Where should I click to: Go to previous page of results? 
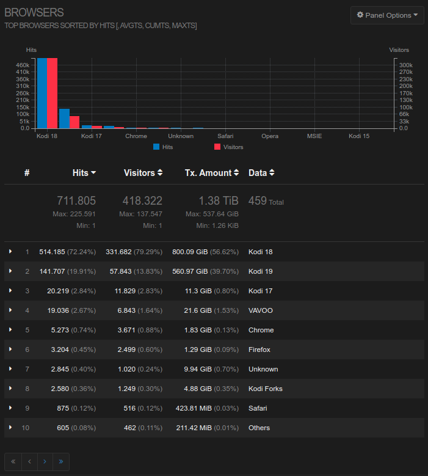tap(29, 462)
